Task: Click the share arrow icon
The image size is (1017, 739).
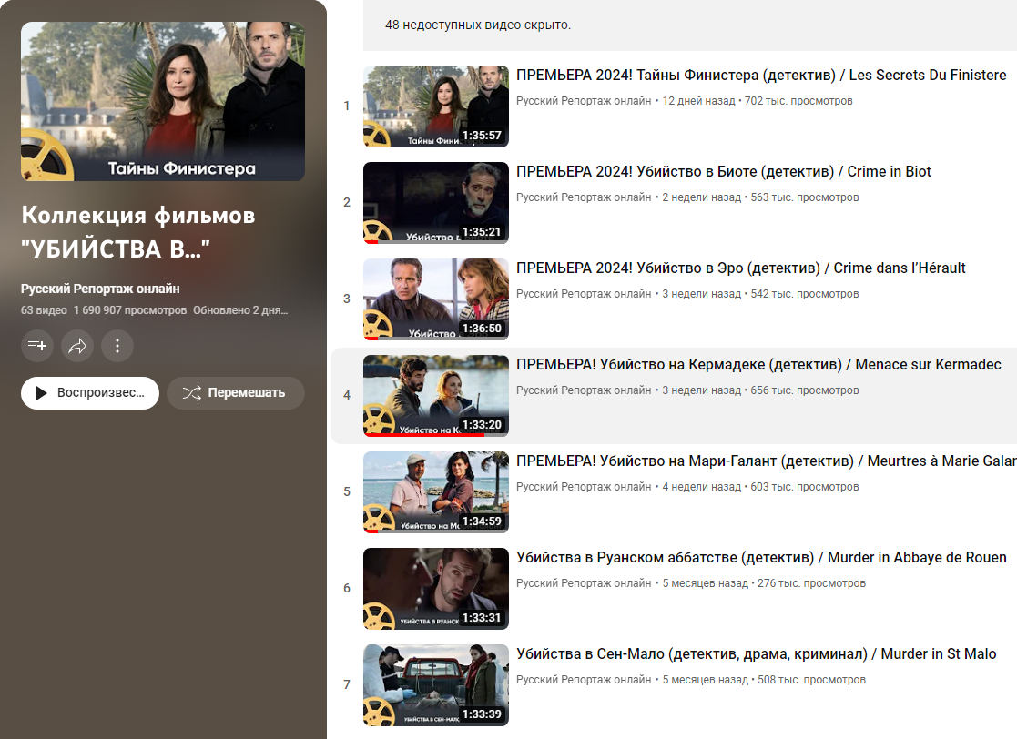Action: [x=77, y=345]
